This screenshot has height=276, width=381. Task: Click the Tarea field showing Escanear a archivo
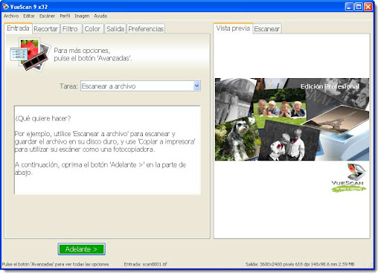tap(141, 86)
